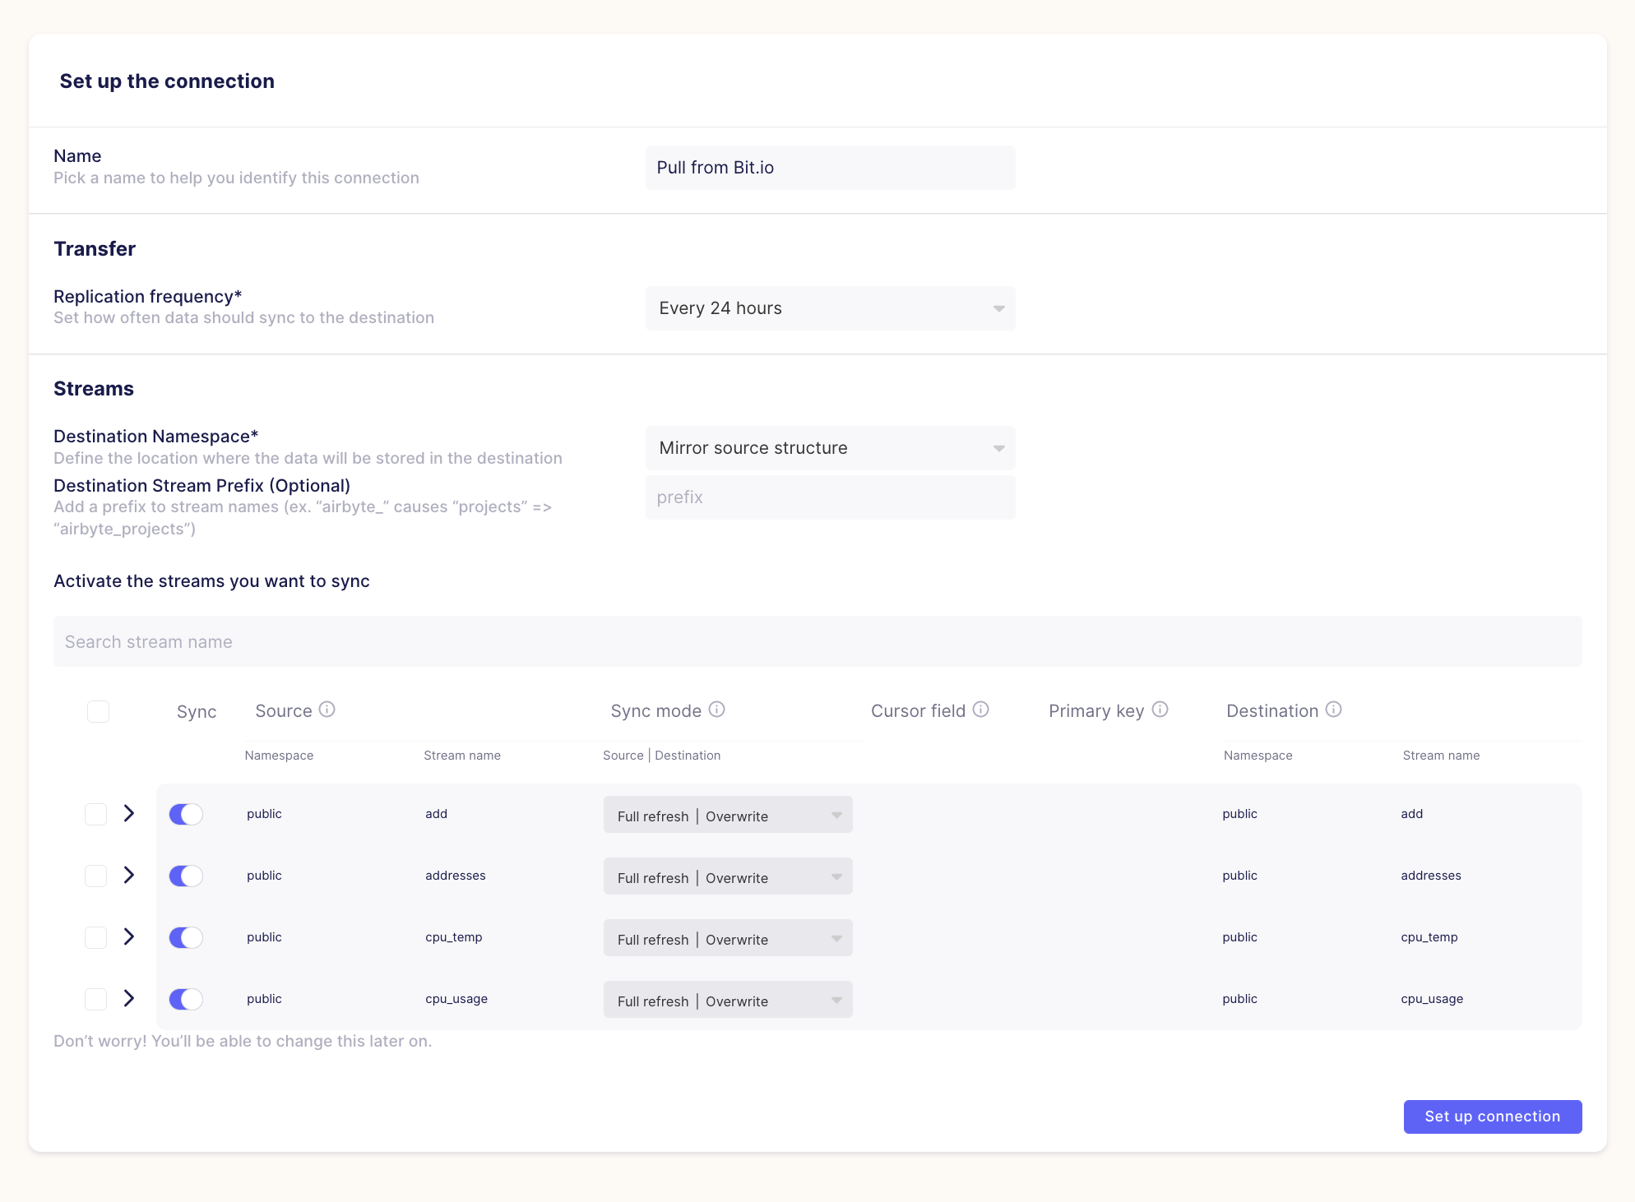Open Destination Namespace Mirror source structure dropdown

(x=830, y=448)
